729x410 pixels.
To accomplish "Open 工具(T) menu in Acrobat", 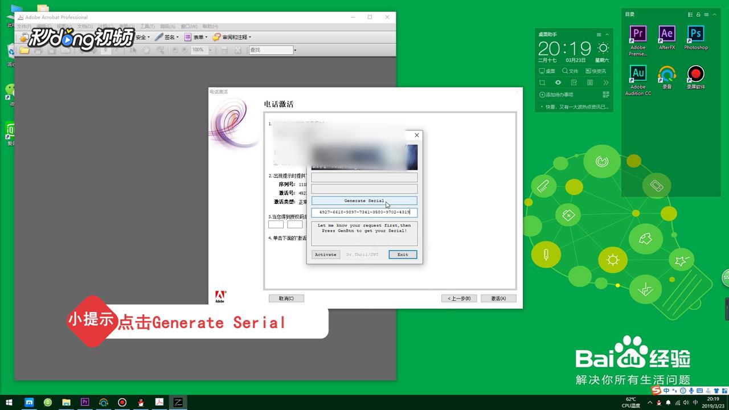I will (147, 26).
